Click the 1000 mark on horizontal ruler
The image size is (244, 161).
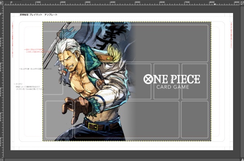tap(38, 2)
